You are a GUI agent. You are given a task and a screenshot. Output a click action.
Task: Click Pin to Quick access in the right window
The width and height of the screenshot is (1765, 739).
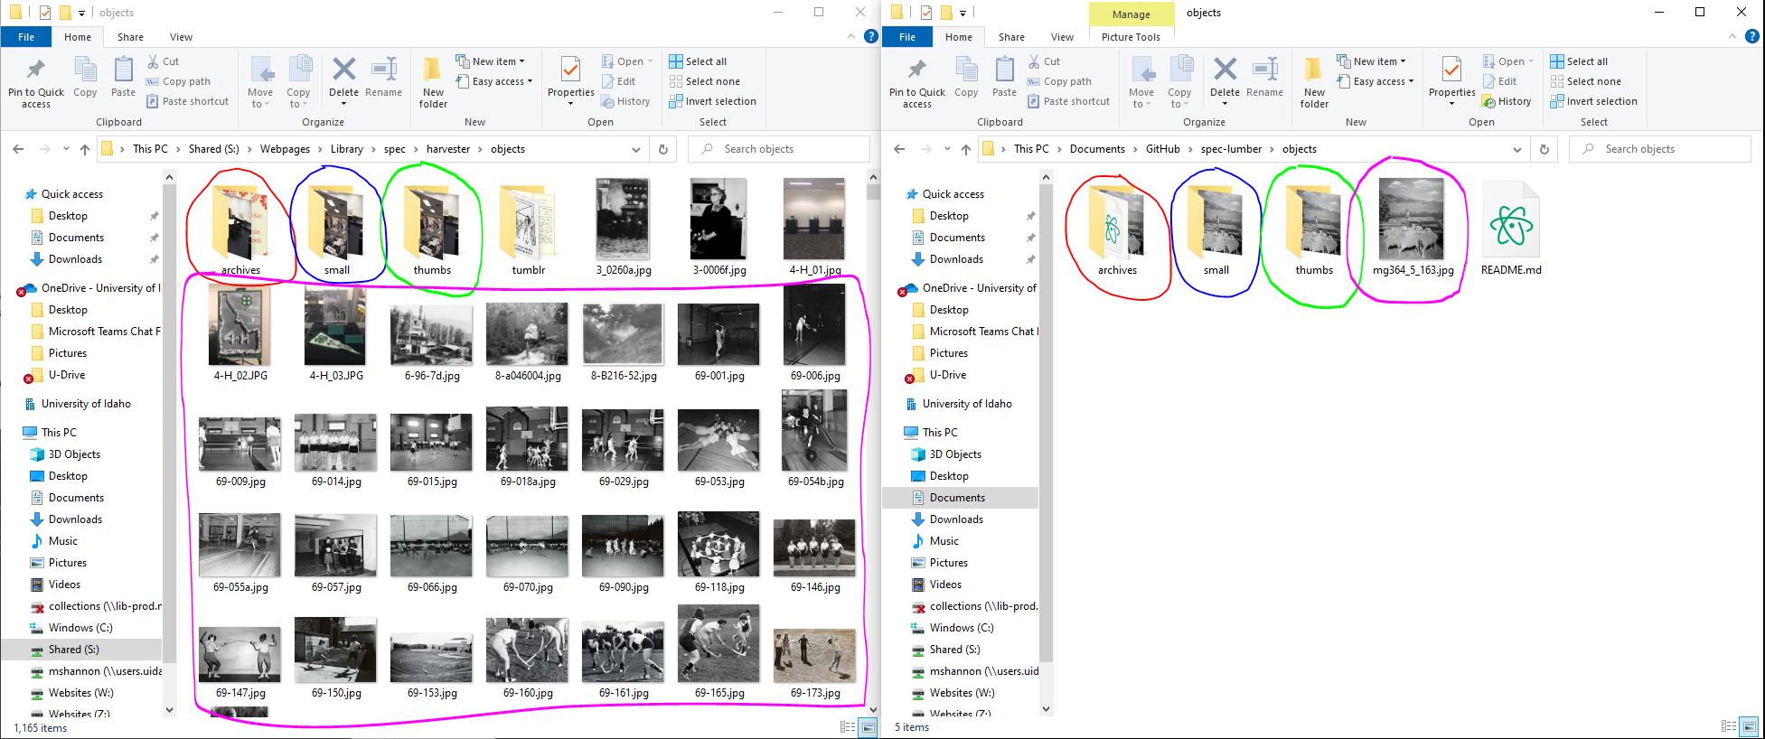tap(916, 83)
